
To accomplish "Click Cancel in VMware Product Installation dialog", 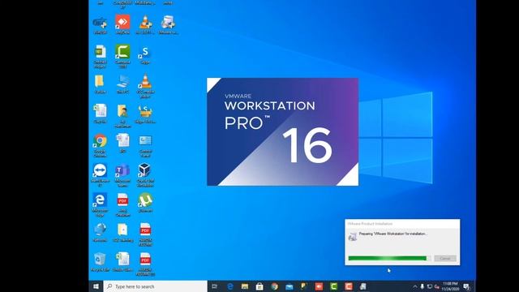I will [445, 258].
